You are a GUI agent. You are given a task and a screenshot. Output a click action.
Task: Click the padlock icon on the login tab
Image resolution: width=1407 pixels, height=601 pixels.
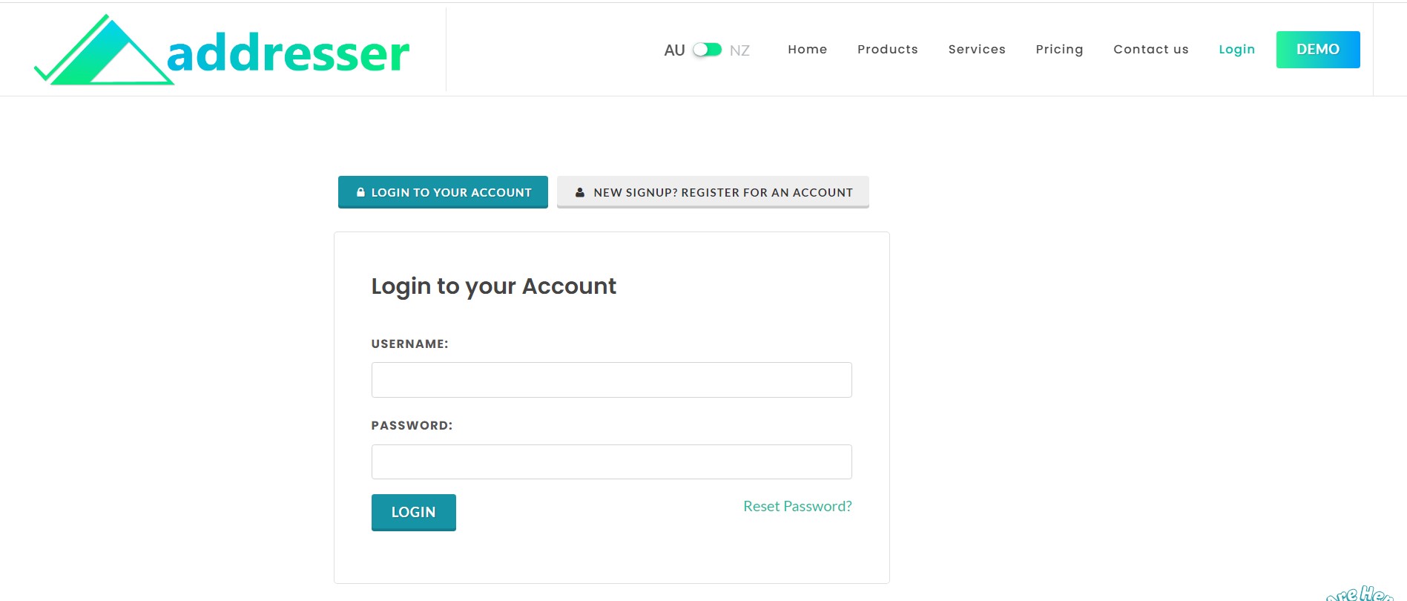(360, 192)
